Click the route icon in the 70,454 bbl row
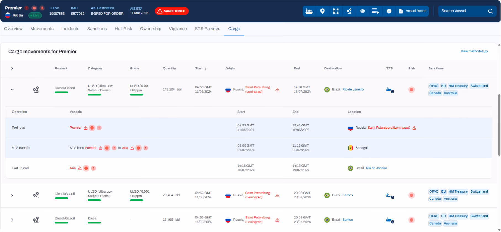Screen dimensions: 501x232 (36, 195)
